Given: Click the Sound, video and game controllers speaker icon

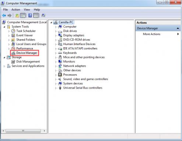Looking at the screenshot, I should pyautogui.click(x=60, y=79).
